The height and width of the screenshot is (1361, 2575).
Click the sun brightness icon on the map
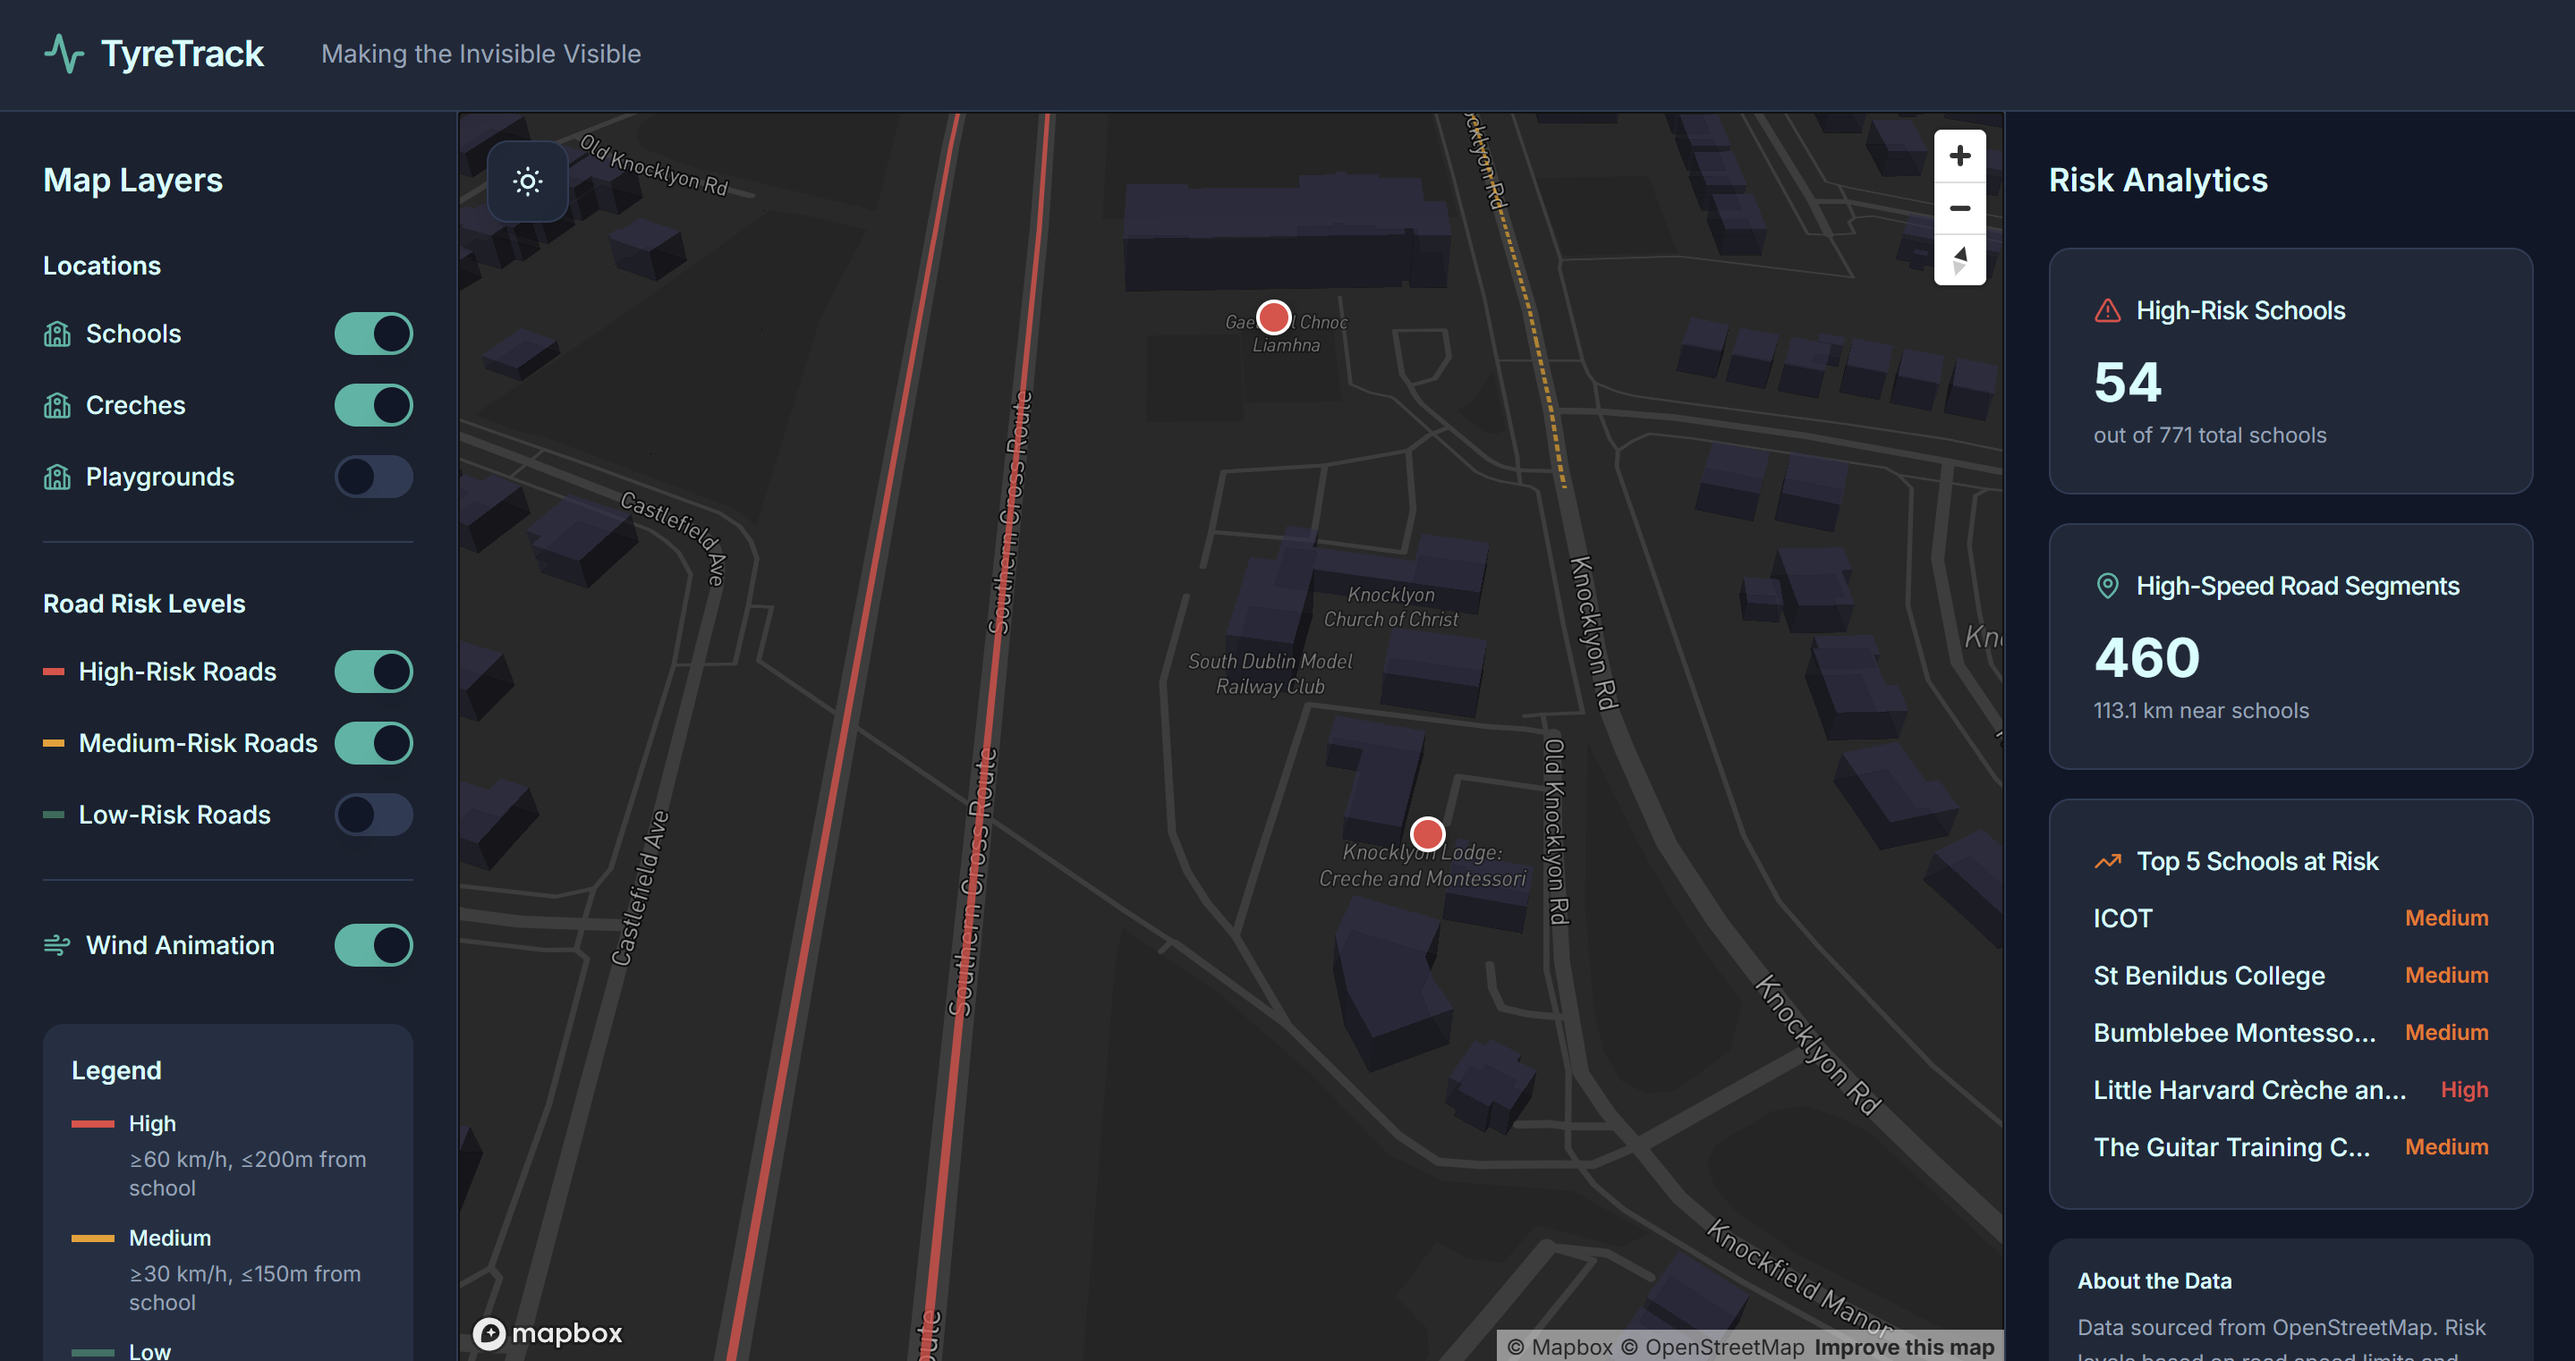(x=527, y=181)
